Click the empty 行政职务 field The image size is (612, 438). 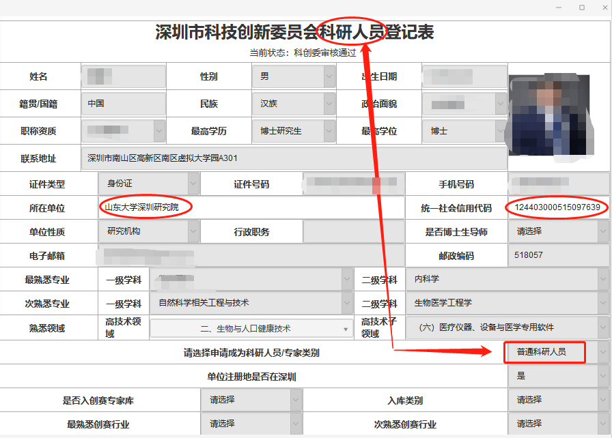354,232
